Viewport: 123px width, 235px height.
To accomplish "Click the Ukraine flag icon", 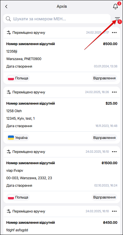I will click(11, 138).
